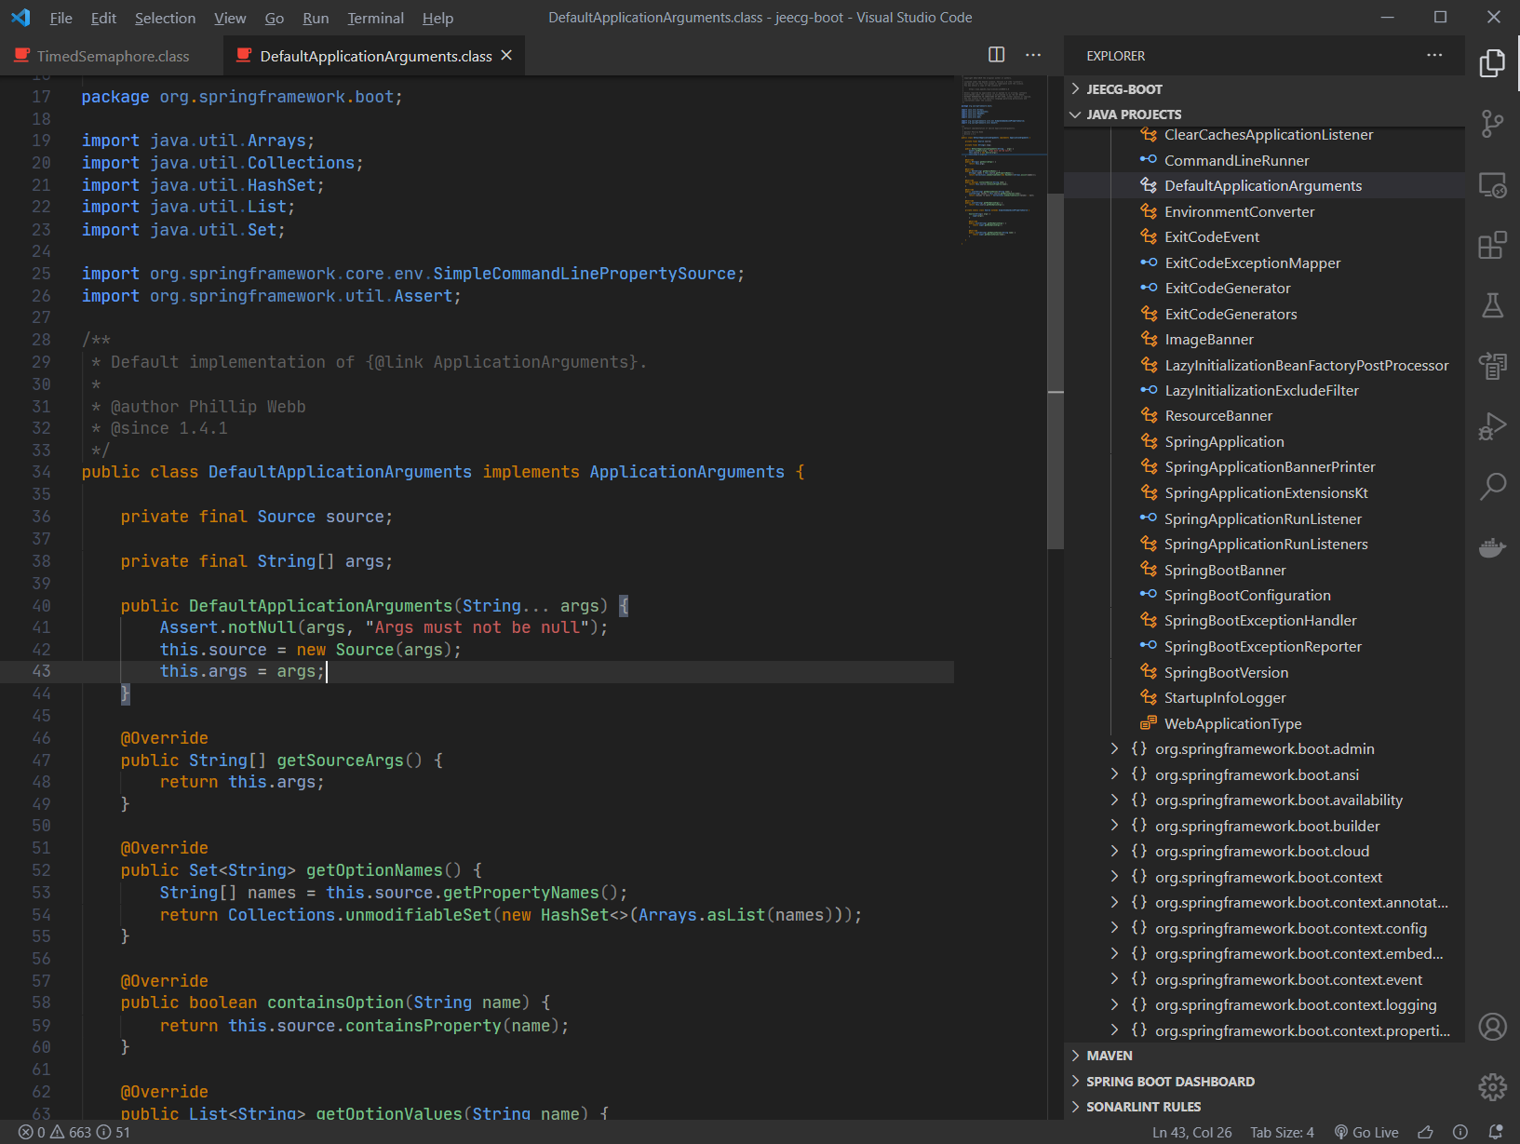Viewport: 1520px width, 1144px height.
Task: Open the Explorer Views and More Actions ellipsis
Action: [1434, 55]
